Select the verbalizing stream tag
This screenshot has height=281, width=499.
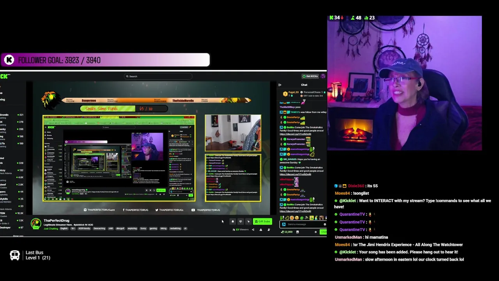click(175, 228)
